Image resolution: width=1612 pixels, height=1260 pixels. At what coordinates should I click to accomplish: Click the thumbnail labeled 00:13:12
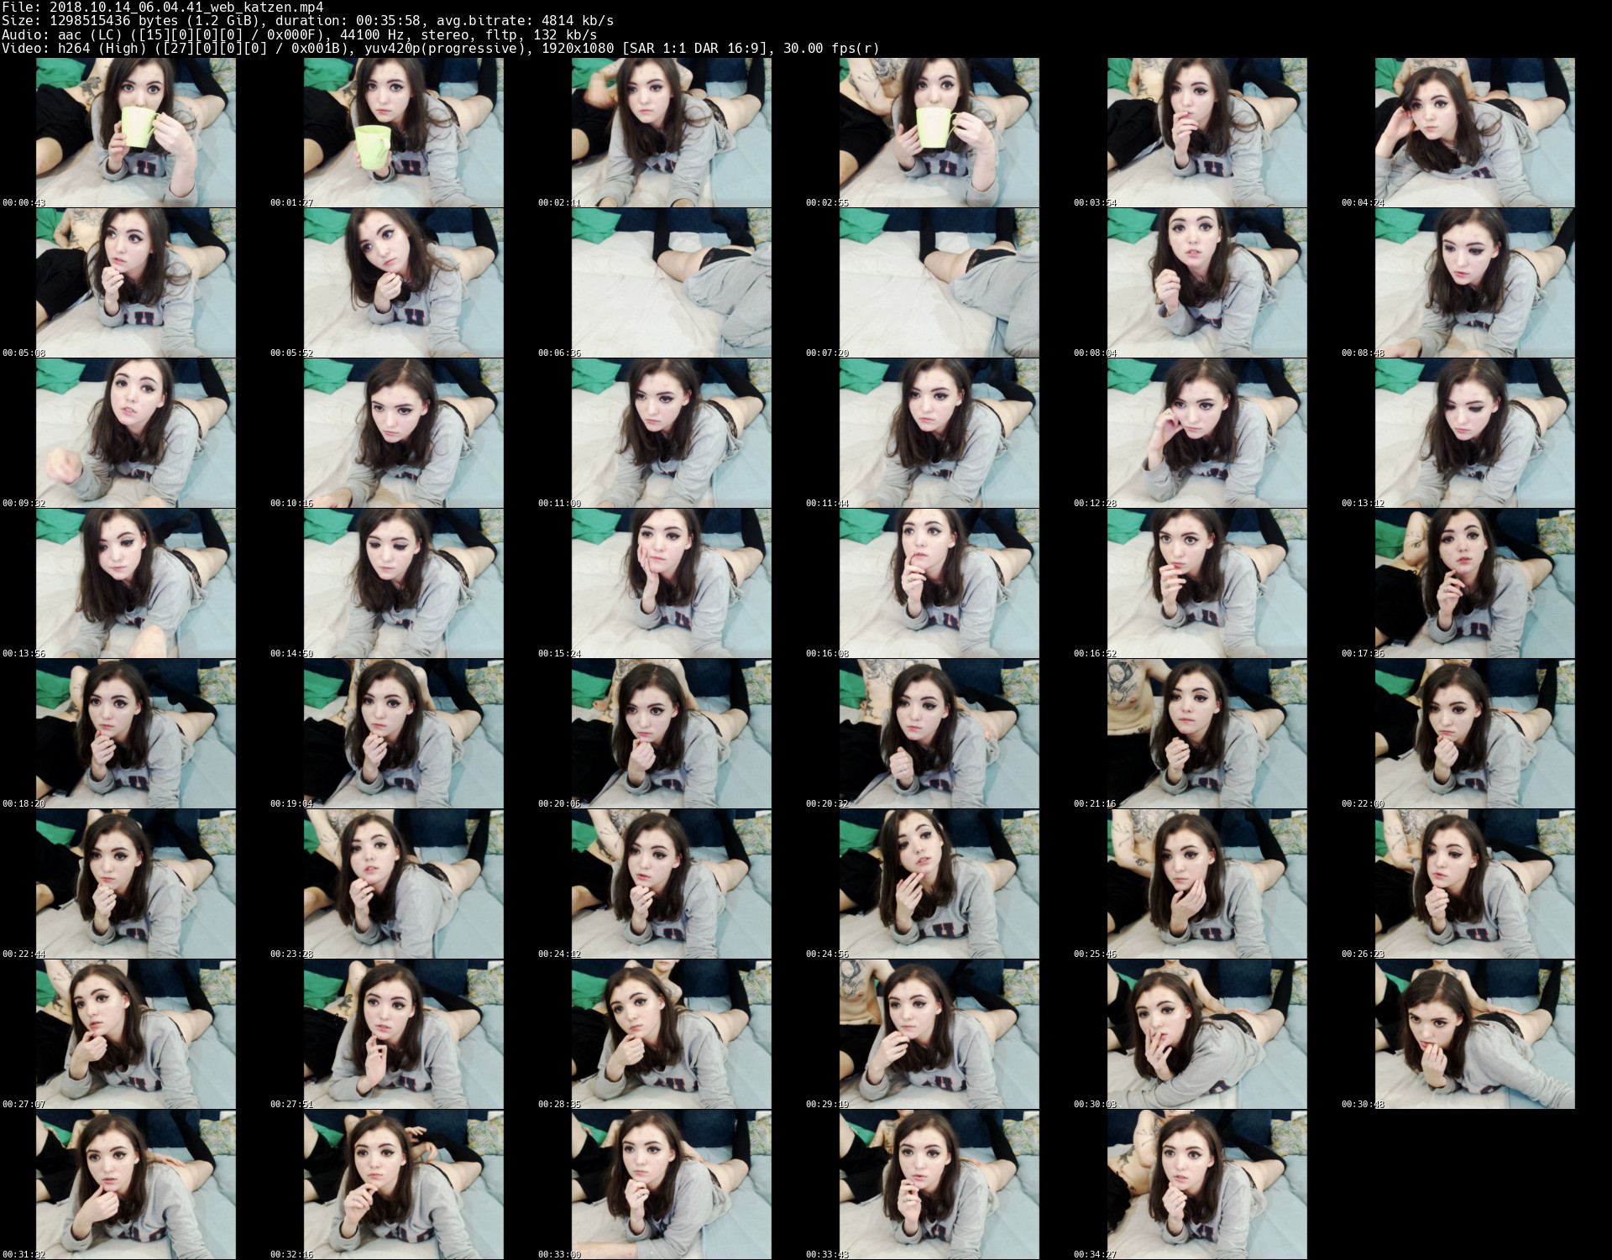pyautogui.click(x=1474, y=432)
